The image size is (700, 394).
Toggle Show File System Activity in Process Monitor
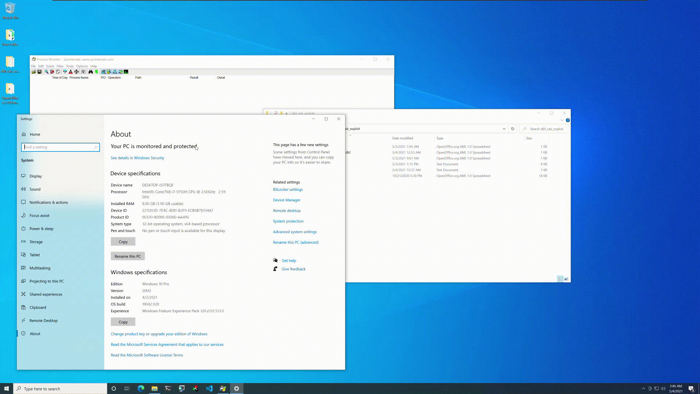click(x=109, y=72)
